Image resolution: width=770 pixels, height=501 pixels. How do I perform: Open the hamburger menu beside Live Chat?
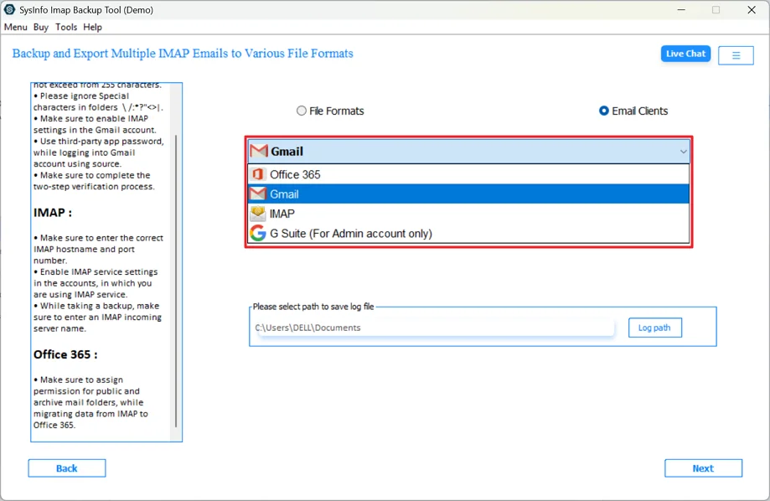pyautogui.click(x=736, y=54)
